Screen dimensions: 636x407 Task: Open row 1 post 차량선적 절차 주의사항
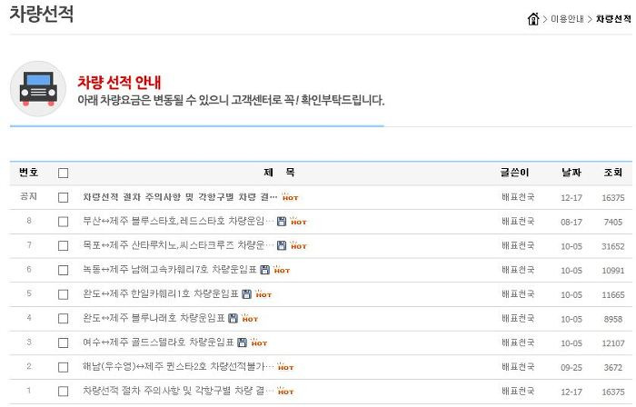(178, 391)
